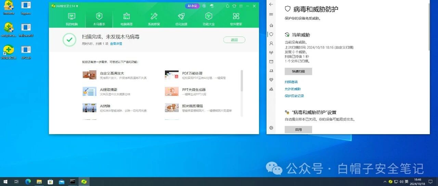
Task: Open command prompt from taskbar
Action: point(73,182)
